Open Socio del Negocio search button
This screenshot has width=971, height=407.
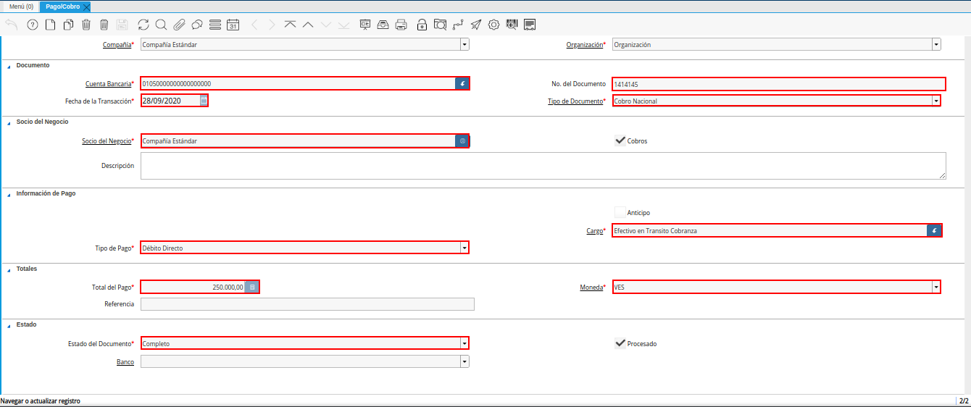[x=462, y=140]
